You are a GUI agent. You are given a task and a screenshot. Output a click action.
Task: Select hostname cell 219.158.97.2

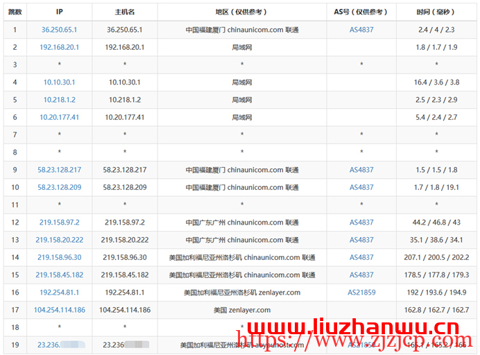[125, 222]
